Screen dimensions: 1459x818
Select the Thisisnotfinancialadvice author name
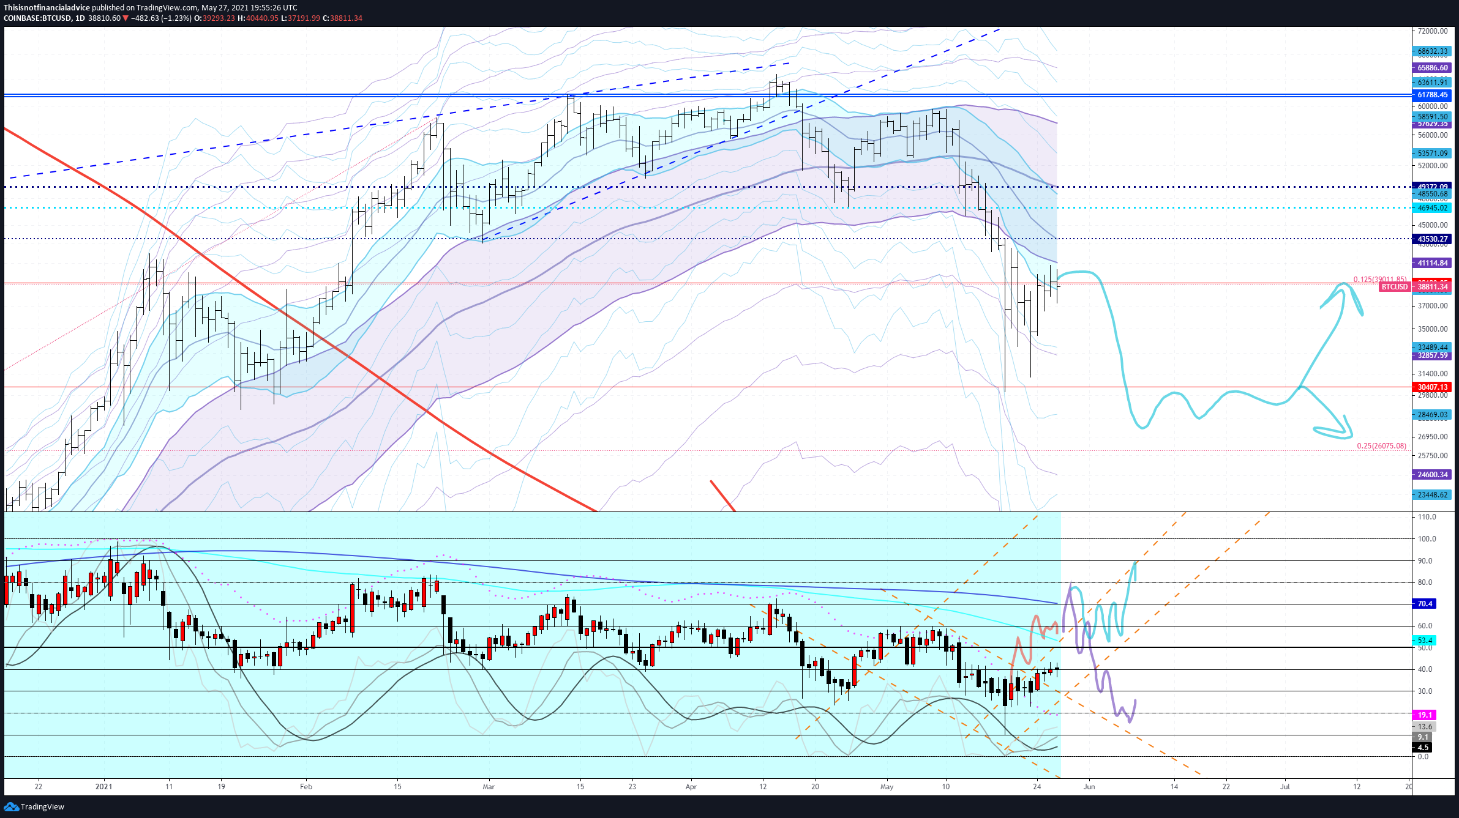coord(47,8)
